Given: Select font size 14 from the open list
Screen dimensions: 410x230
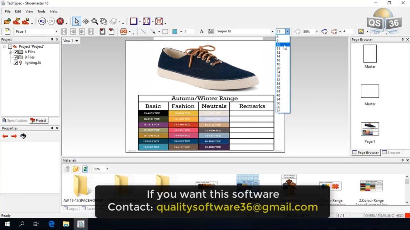Looking at the screenshot, I should pyautogui.click(x=279, y=56).
